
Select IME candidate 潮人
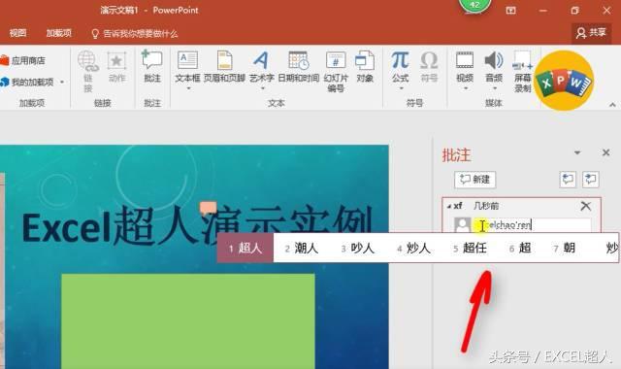click(302, 249)
